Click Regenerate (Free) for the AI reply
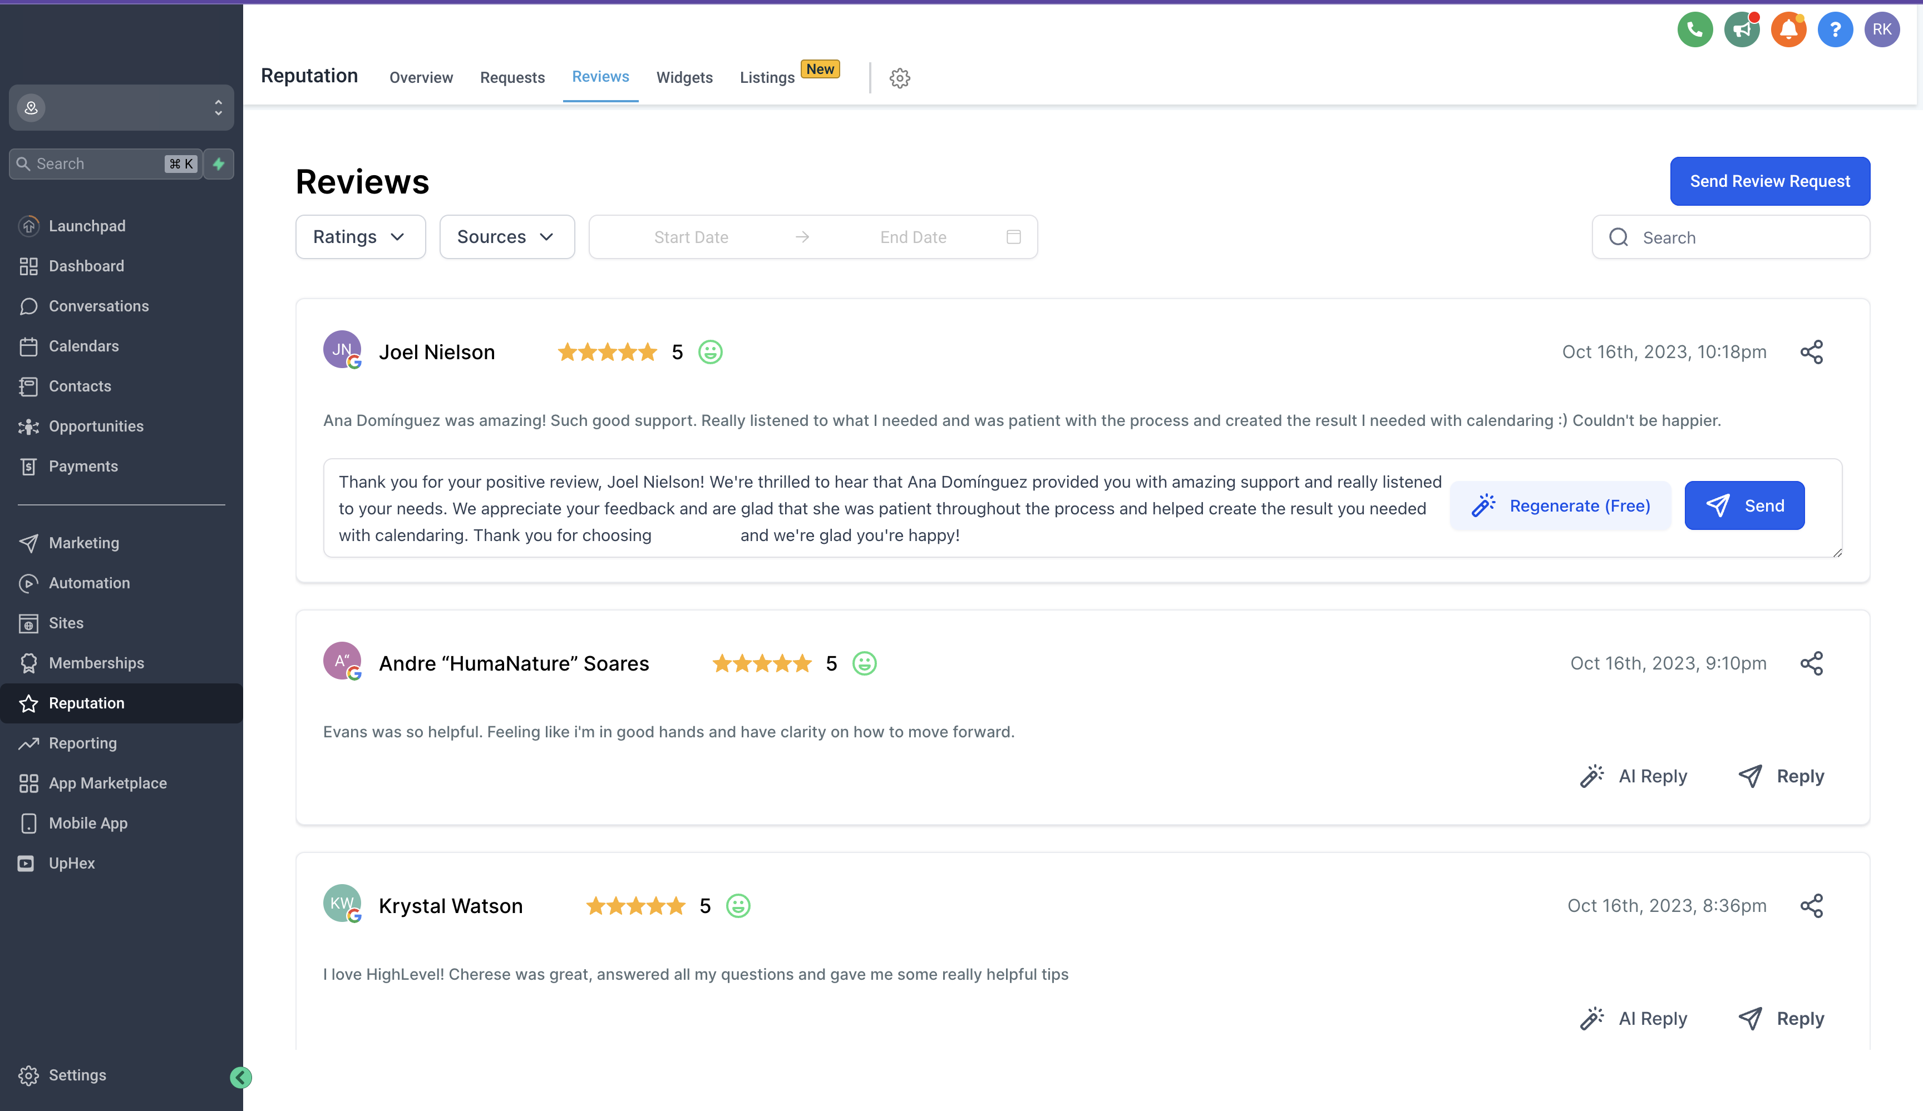The image size is (1923, 1111). point(1560,505)
